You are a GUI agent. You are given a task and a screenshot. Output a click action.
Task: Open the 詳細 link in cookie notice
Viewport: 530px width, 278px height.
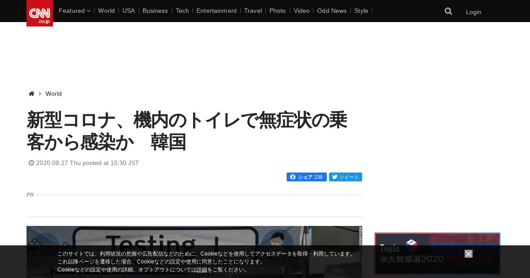202,270
